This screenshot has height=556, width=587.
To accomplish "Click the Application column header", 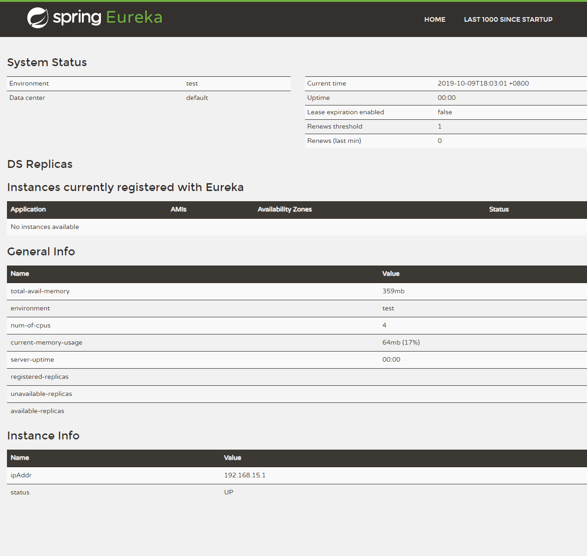I will pyautogui.click(x=28, y=210).
